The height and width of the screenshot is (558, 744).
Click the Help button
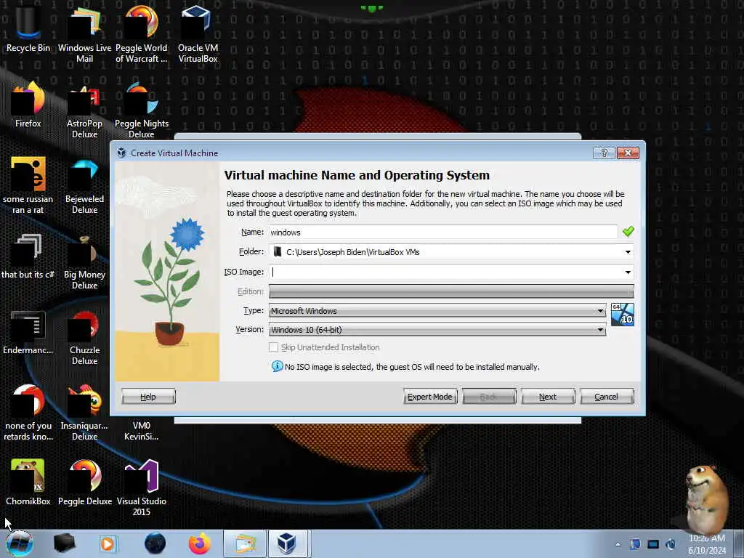pos(148,397)
